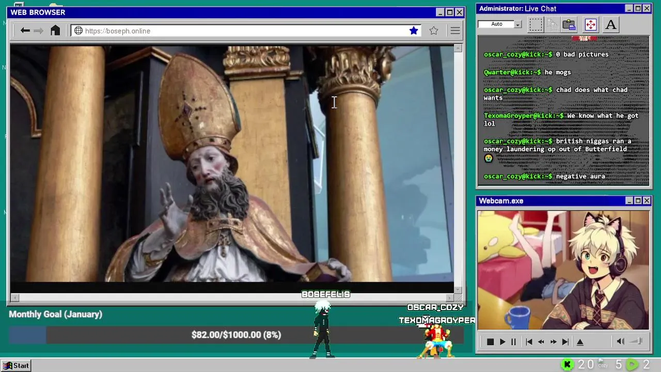This screenshot has width=661, height=372.
Task: Open the Auto dropdown in Live Chat
Action: click(x=517, y=24)
